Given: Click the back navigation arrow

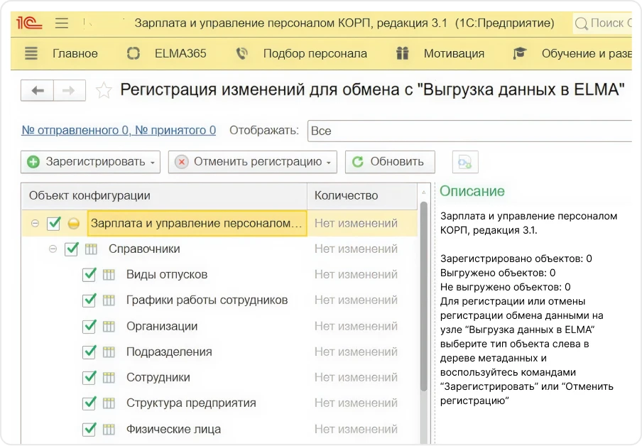Looking at the screenshot, I should (38, 90).
